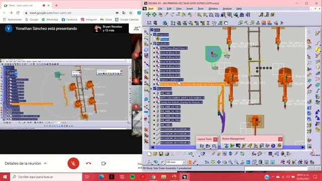Expand the Undo history dropdown arrow

coord(193,156)
